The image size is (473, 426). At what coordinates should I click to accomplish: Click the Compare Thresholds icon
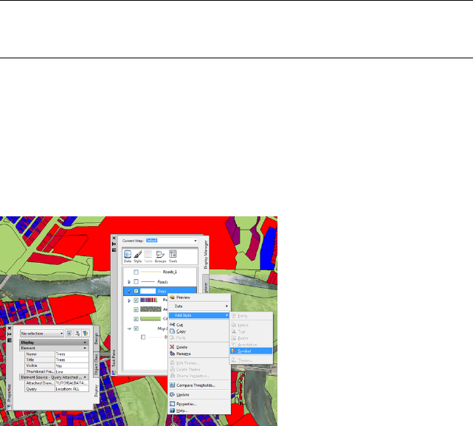[x=172, y=385]
